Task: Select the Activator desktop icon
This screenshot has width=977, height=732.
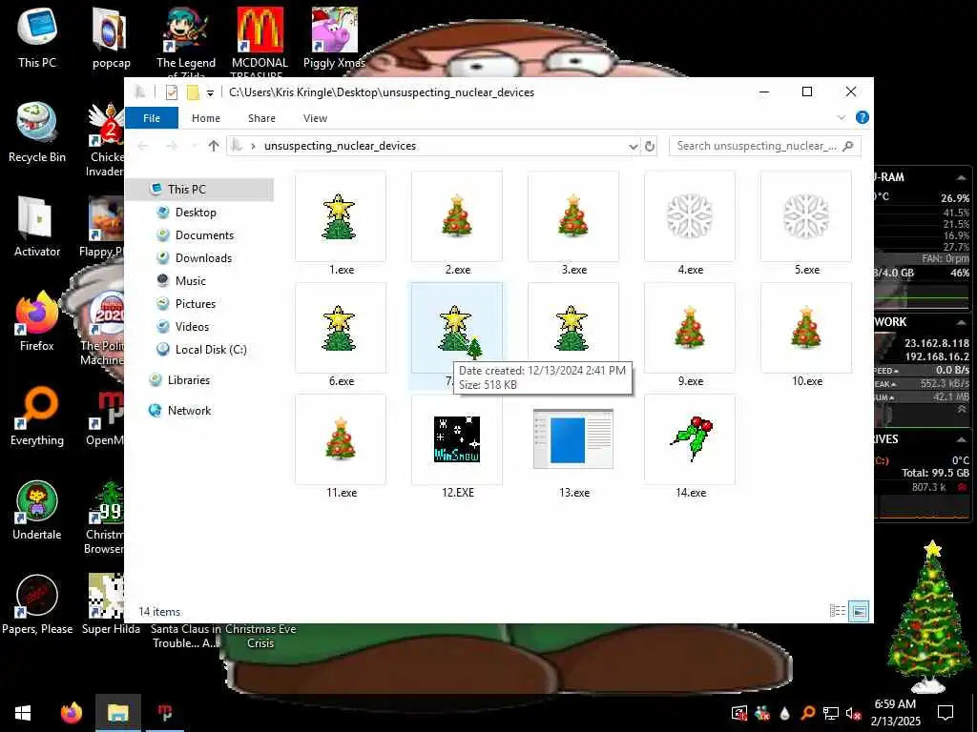Action: (x=37, y=228)
